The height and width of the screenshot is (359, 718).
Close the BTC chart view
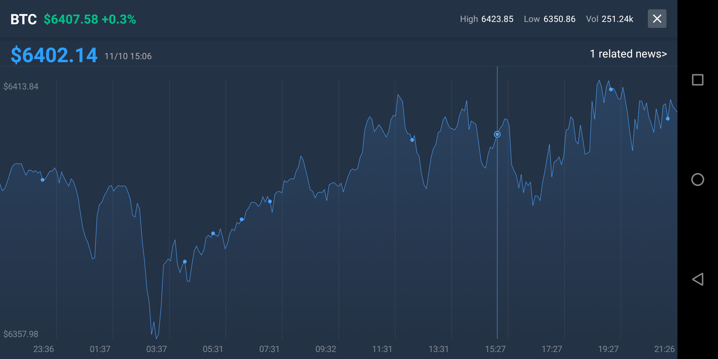point(657,19)
